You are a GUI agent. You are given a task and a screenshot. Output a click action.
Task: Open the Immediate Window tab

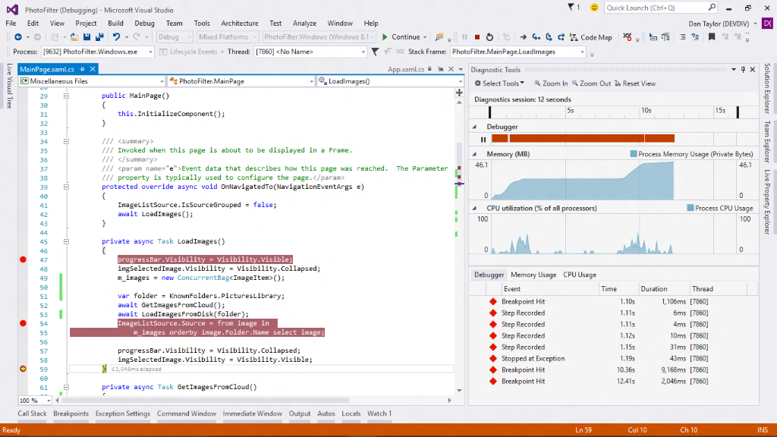point(252,413)
